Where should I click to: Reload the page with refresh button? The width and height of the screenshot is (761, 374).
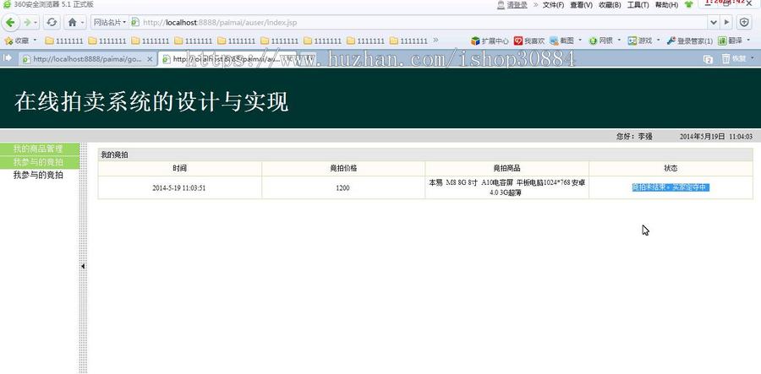click(52, 22)
